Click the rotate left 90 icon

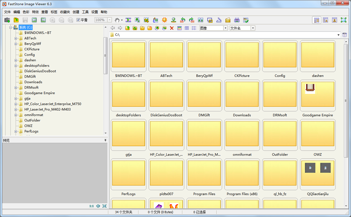point(183,20)
